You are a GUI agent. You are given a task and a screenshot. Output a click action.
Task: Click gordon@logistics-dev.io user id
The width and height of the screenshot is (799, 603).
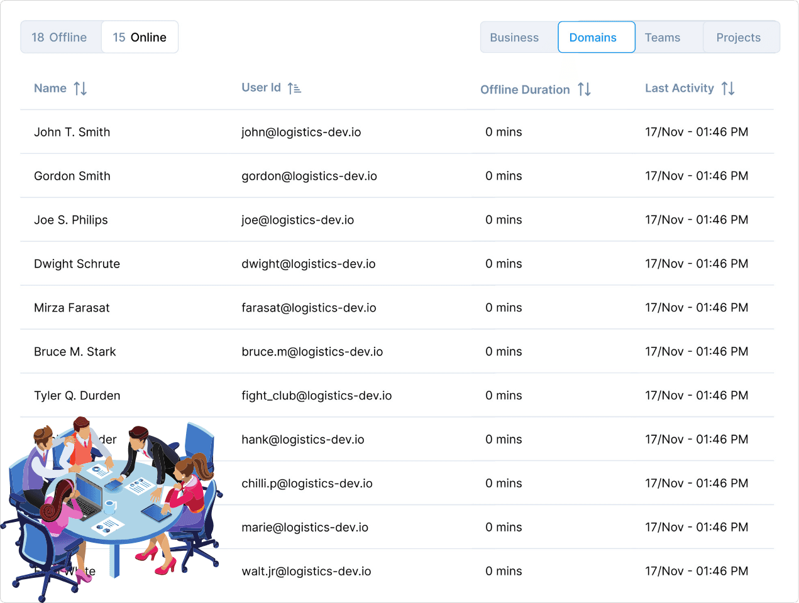click(309, 176)
